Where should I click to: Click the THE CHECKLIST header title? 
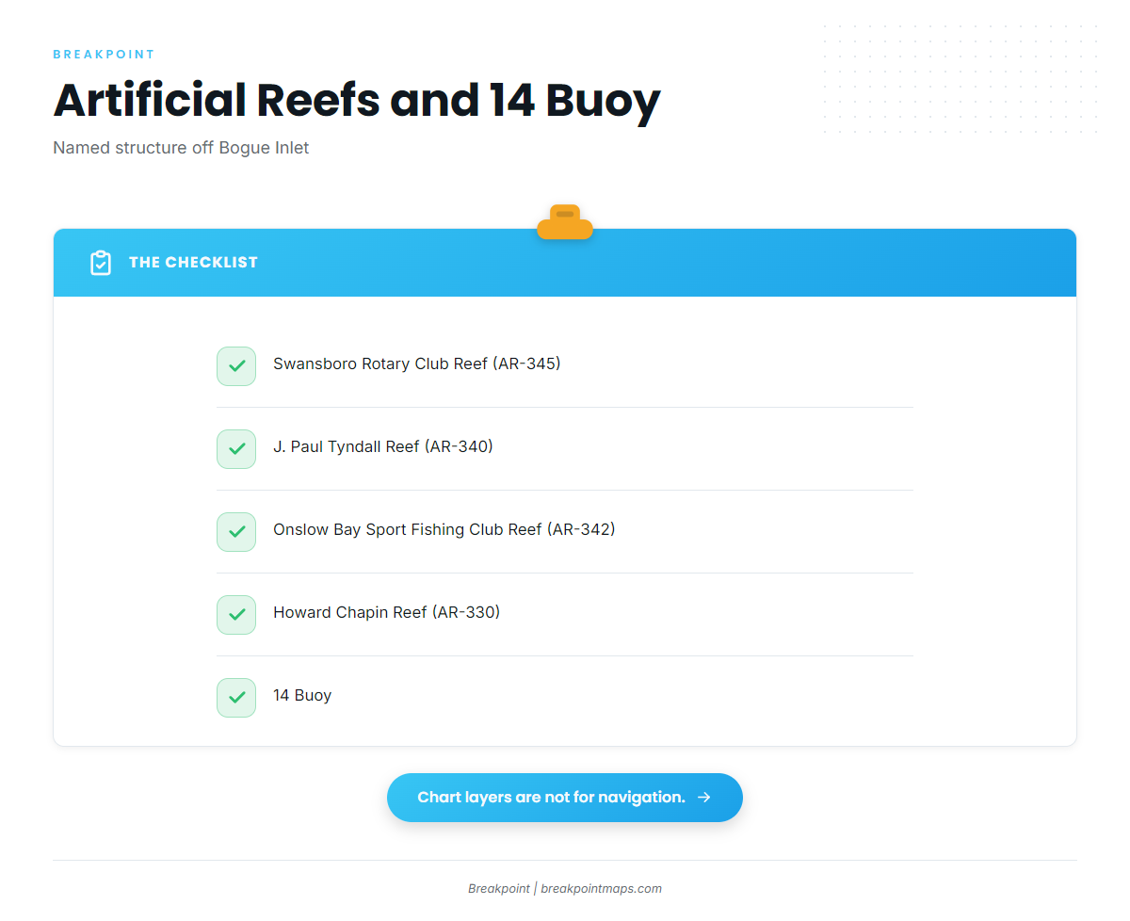(x=193, y=263)
